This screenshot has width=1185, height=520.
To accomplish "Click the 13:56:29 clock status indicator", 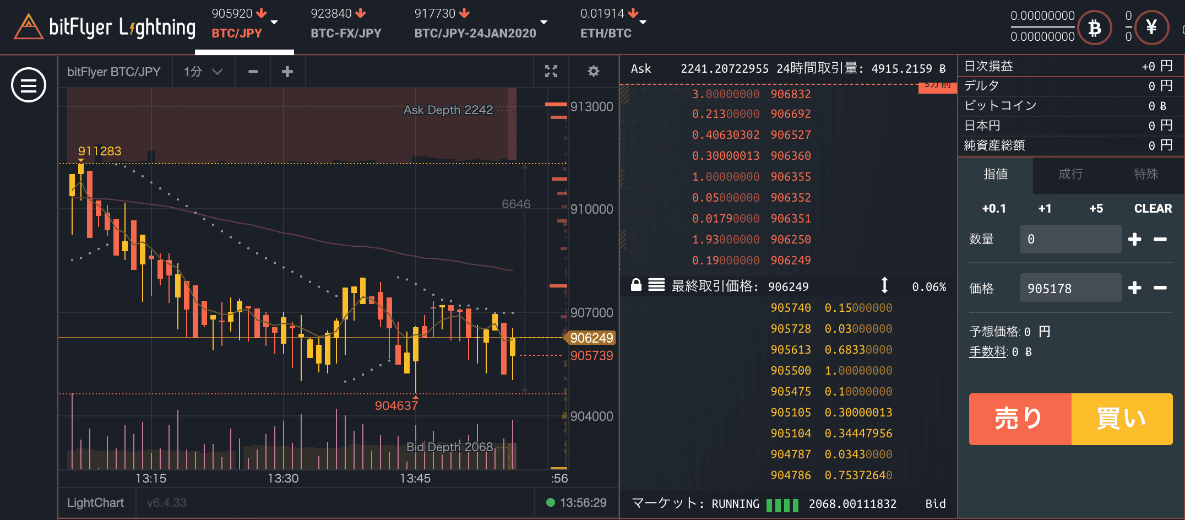I will click(x=576, y=502).
